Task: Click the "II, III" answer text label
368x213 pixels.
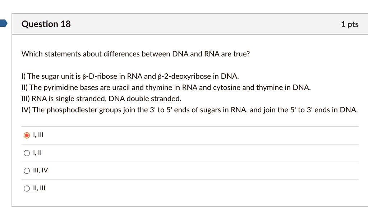Action: coord(39,188)
